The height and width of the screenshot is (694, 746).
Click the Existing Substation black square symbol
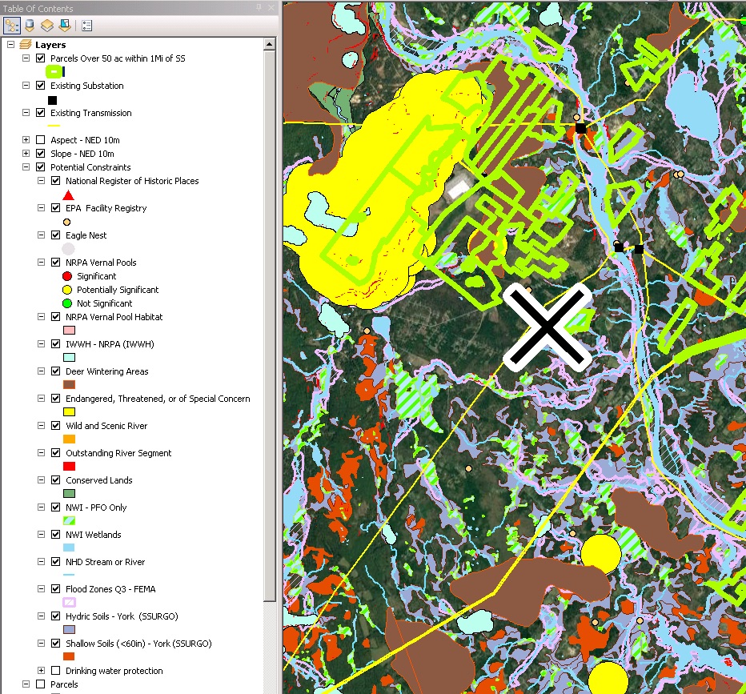[x=52, y=100]
